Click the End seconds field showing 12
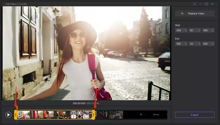This screenshot has width=220, height=125. point(195,44)
